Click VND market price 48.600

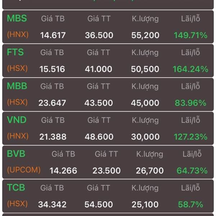99,137
